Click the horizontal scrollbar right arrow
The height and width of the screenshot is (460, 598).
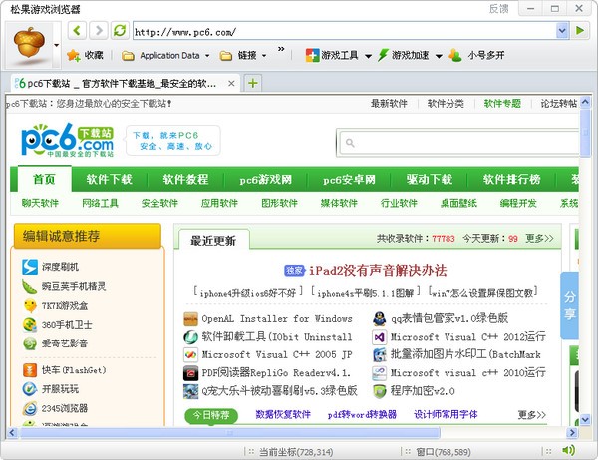coord(572,433)
